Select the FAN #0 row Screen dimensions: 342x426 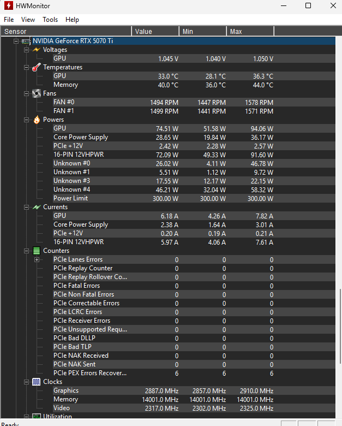pos(194,102)
